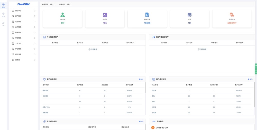The height and width of the screenshot is (130, 257).
Task: Expand the 客户管理 menu chevron
Action: 35,16
